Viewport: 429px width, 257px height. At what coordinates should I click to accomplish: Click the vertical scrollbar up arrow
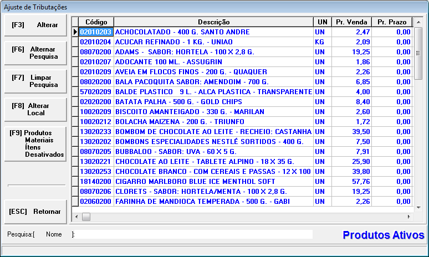[418, 22]
